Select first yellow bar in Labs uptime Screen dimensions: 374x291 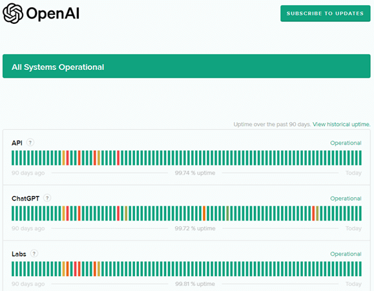(x=64, y=269)
